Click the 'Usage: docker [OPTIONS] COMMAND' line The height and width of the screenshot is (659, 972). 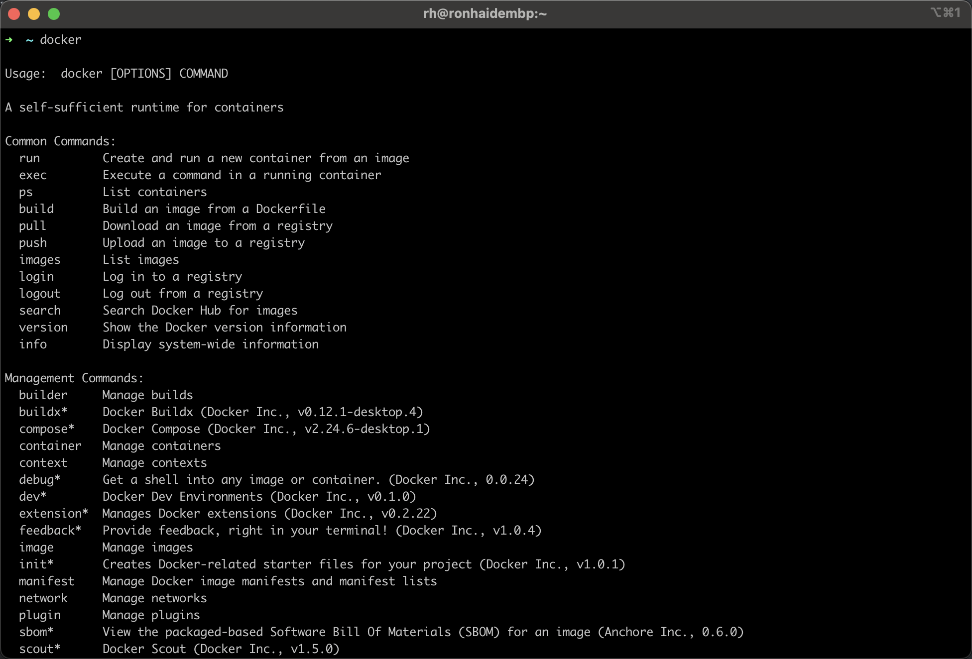point(117,74)
